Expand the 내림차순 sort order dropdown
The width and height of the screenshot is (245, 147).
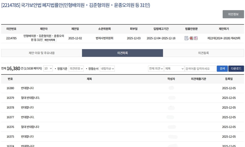click(x=107, y=68)
